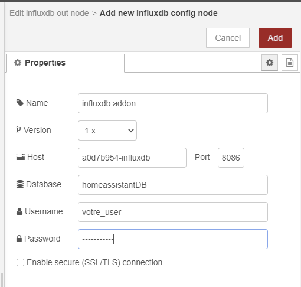This screenshot has width=301, height=287.
Task: Click the node settings gear icon
Action: pyautogui.click(x=270, y=63)
